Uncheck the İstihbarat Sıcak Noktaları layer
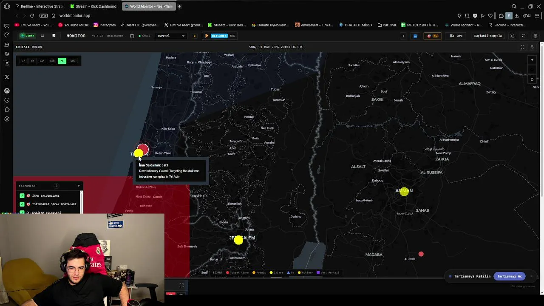 point(22,204)
